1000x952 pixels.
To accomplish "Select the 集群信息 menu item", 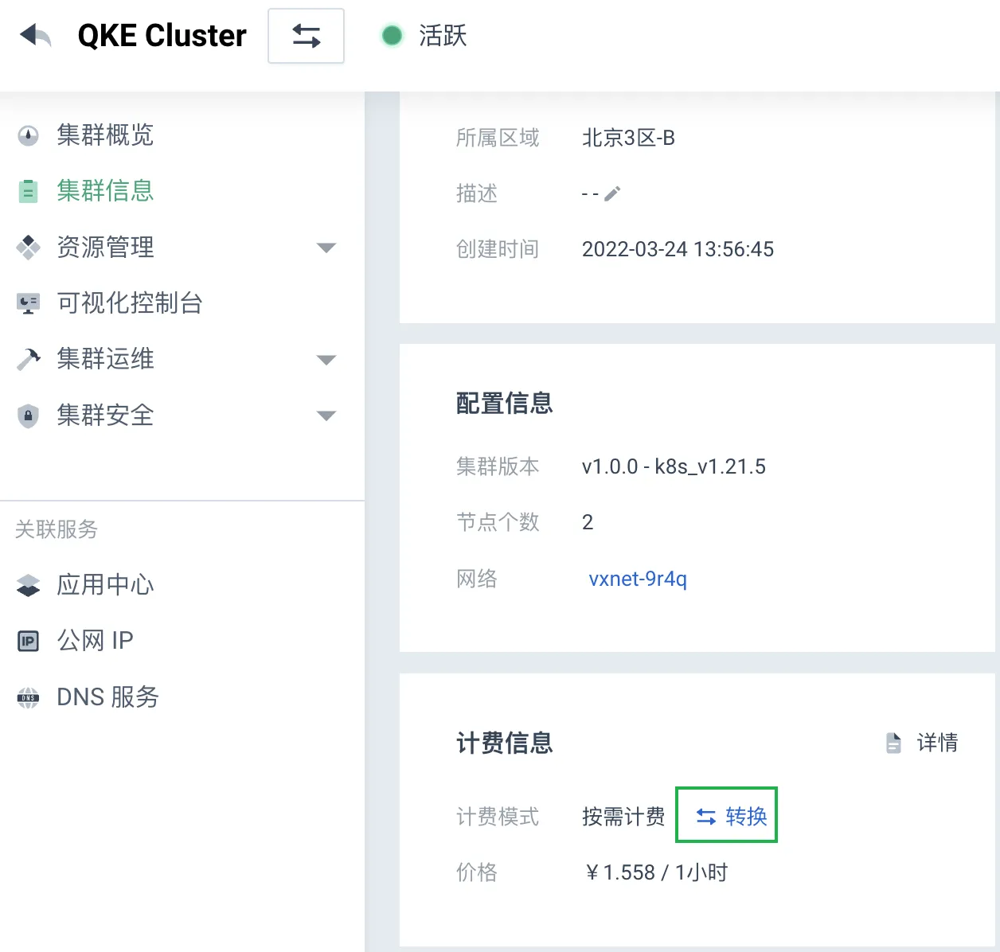I will point(105,191).
